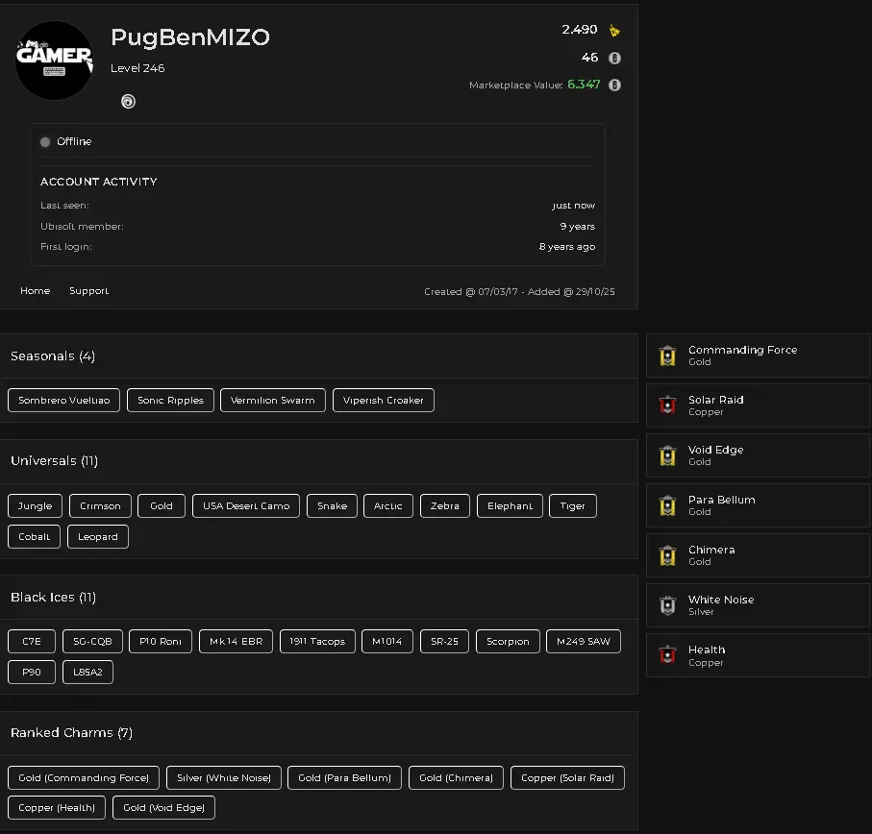Click the Offline status indicator dot
Viewport: 872px width, 834px height.
coord(45,142)
